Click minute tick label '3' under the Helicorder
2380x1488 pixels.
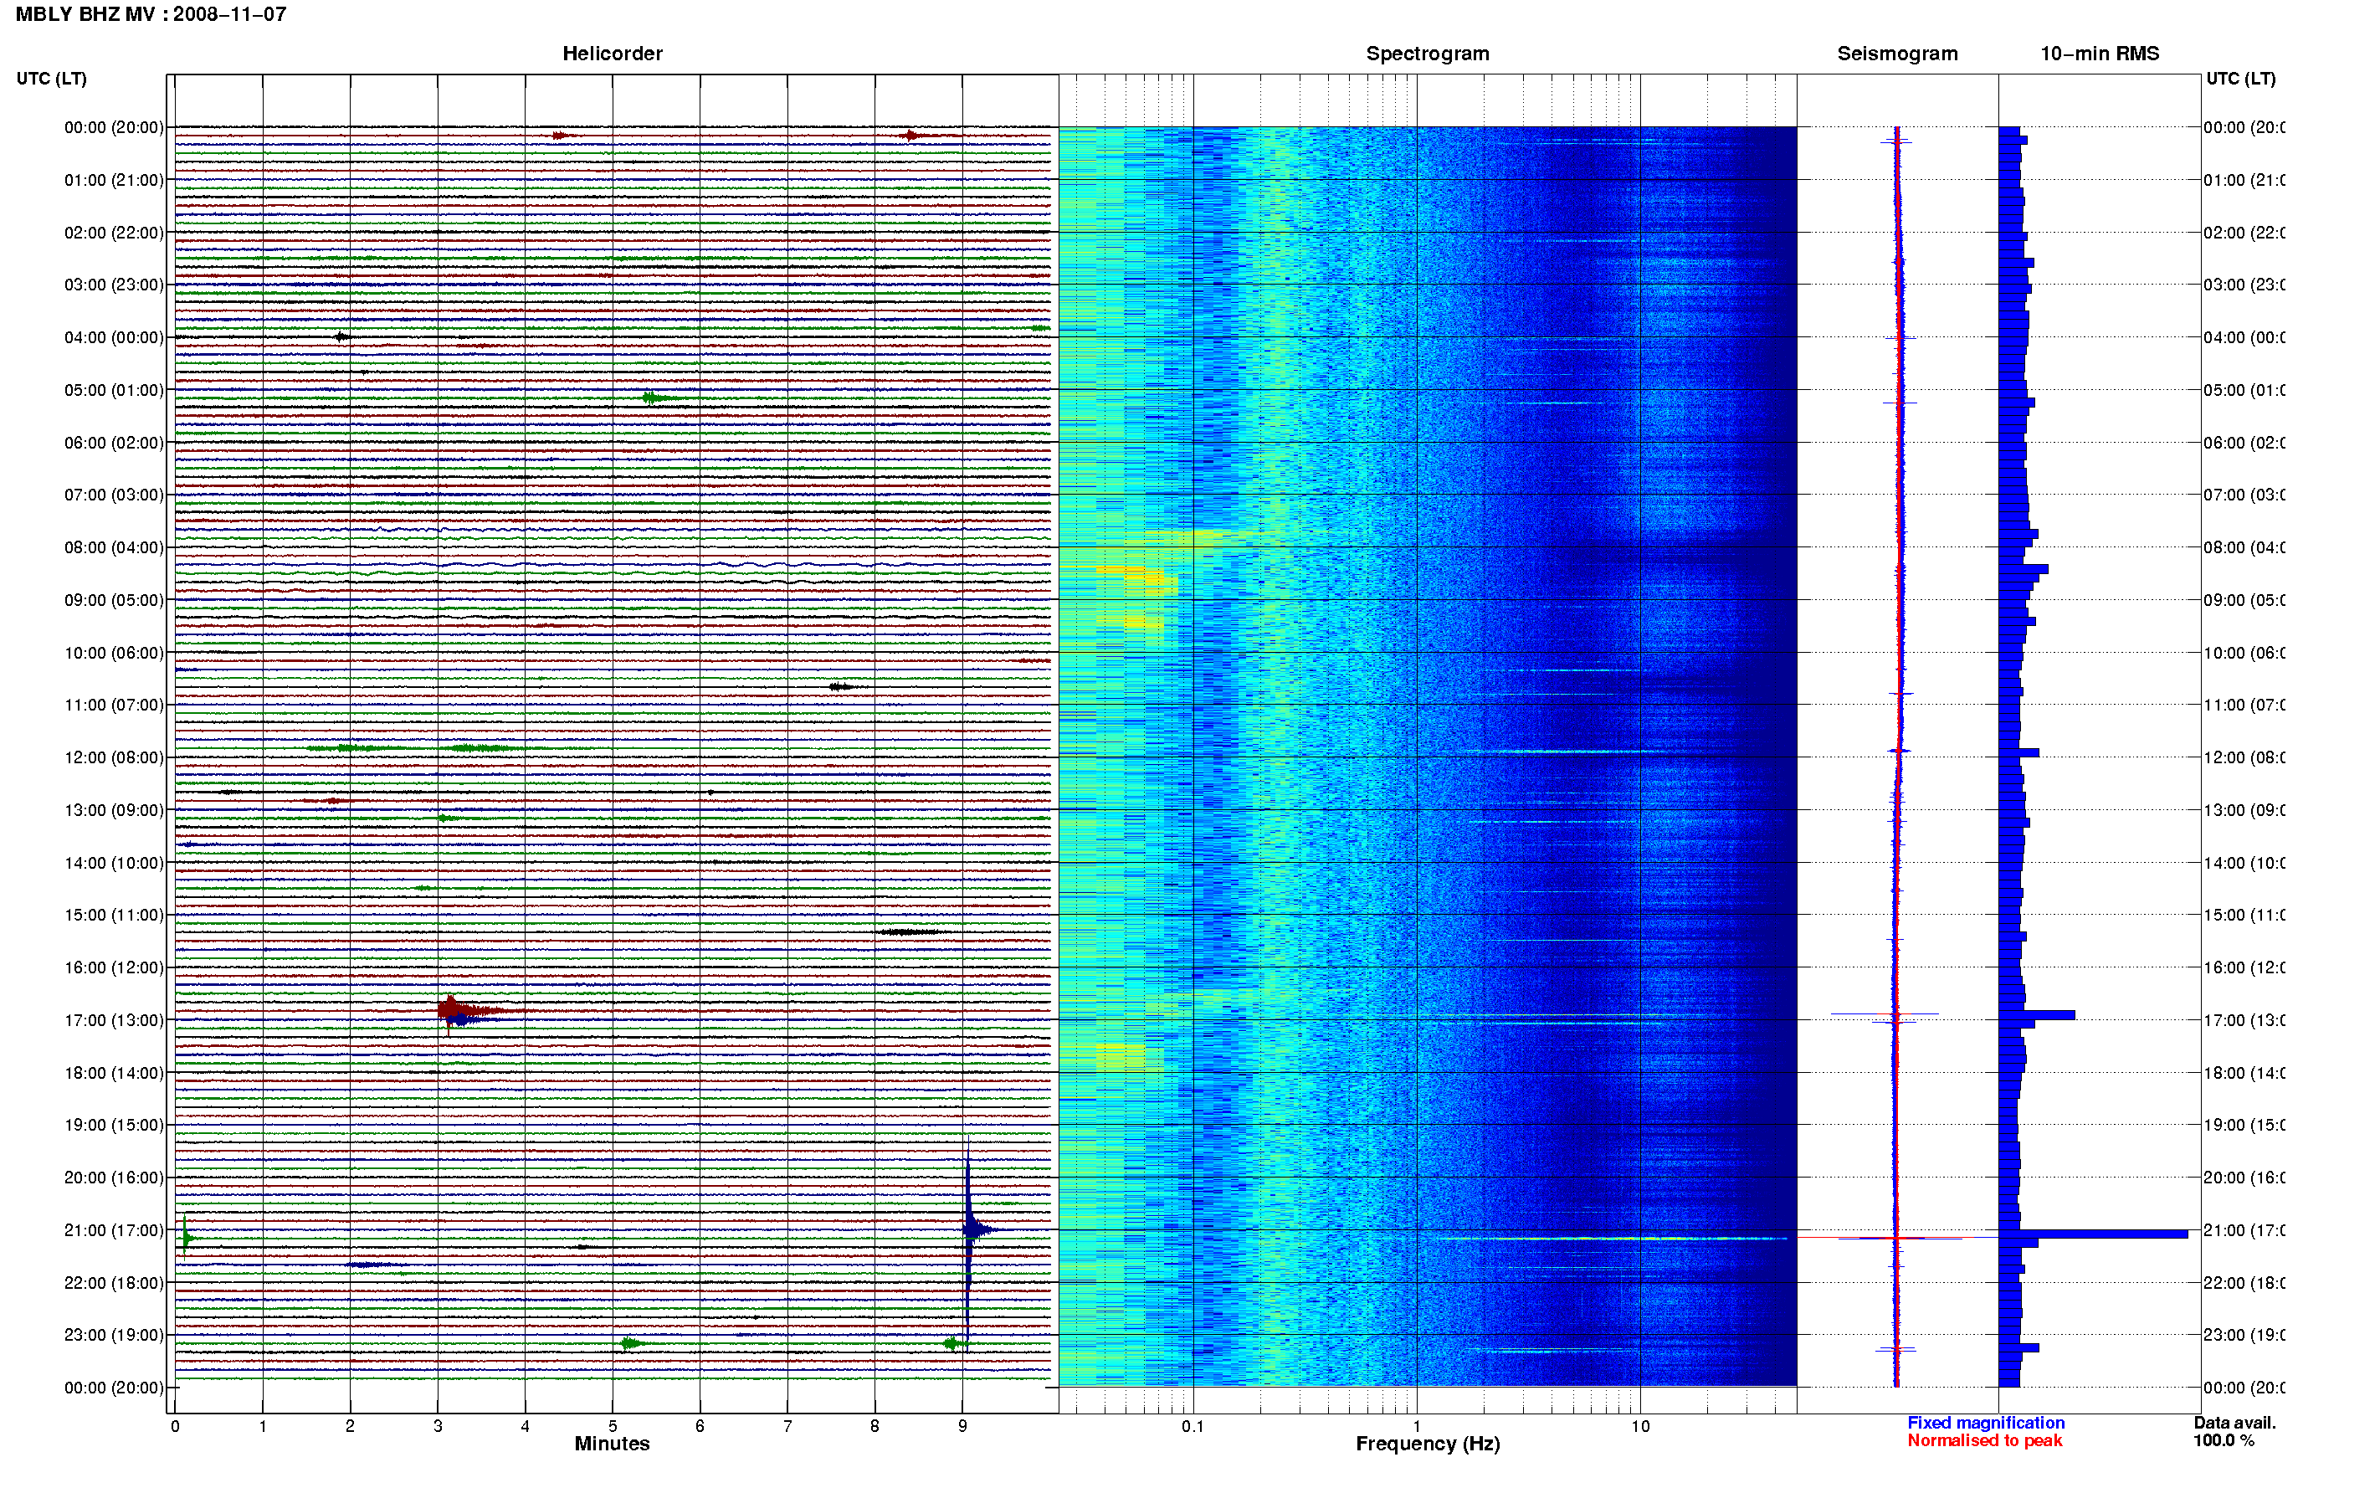[x=438, y=1426]
